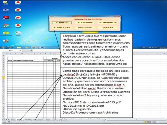Open the spreadsheet file icon on the desktop
The width and height of the screenshot is (167, 125).
click(x=18, y=33)
